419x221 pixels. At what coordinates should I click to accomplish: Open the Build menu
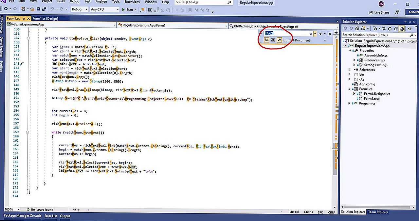pos(61,2)
